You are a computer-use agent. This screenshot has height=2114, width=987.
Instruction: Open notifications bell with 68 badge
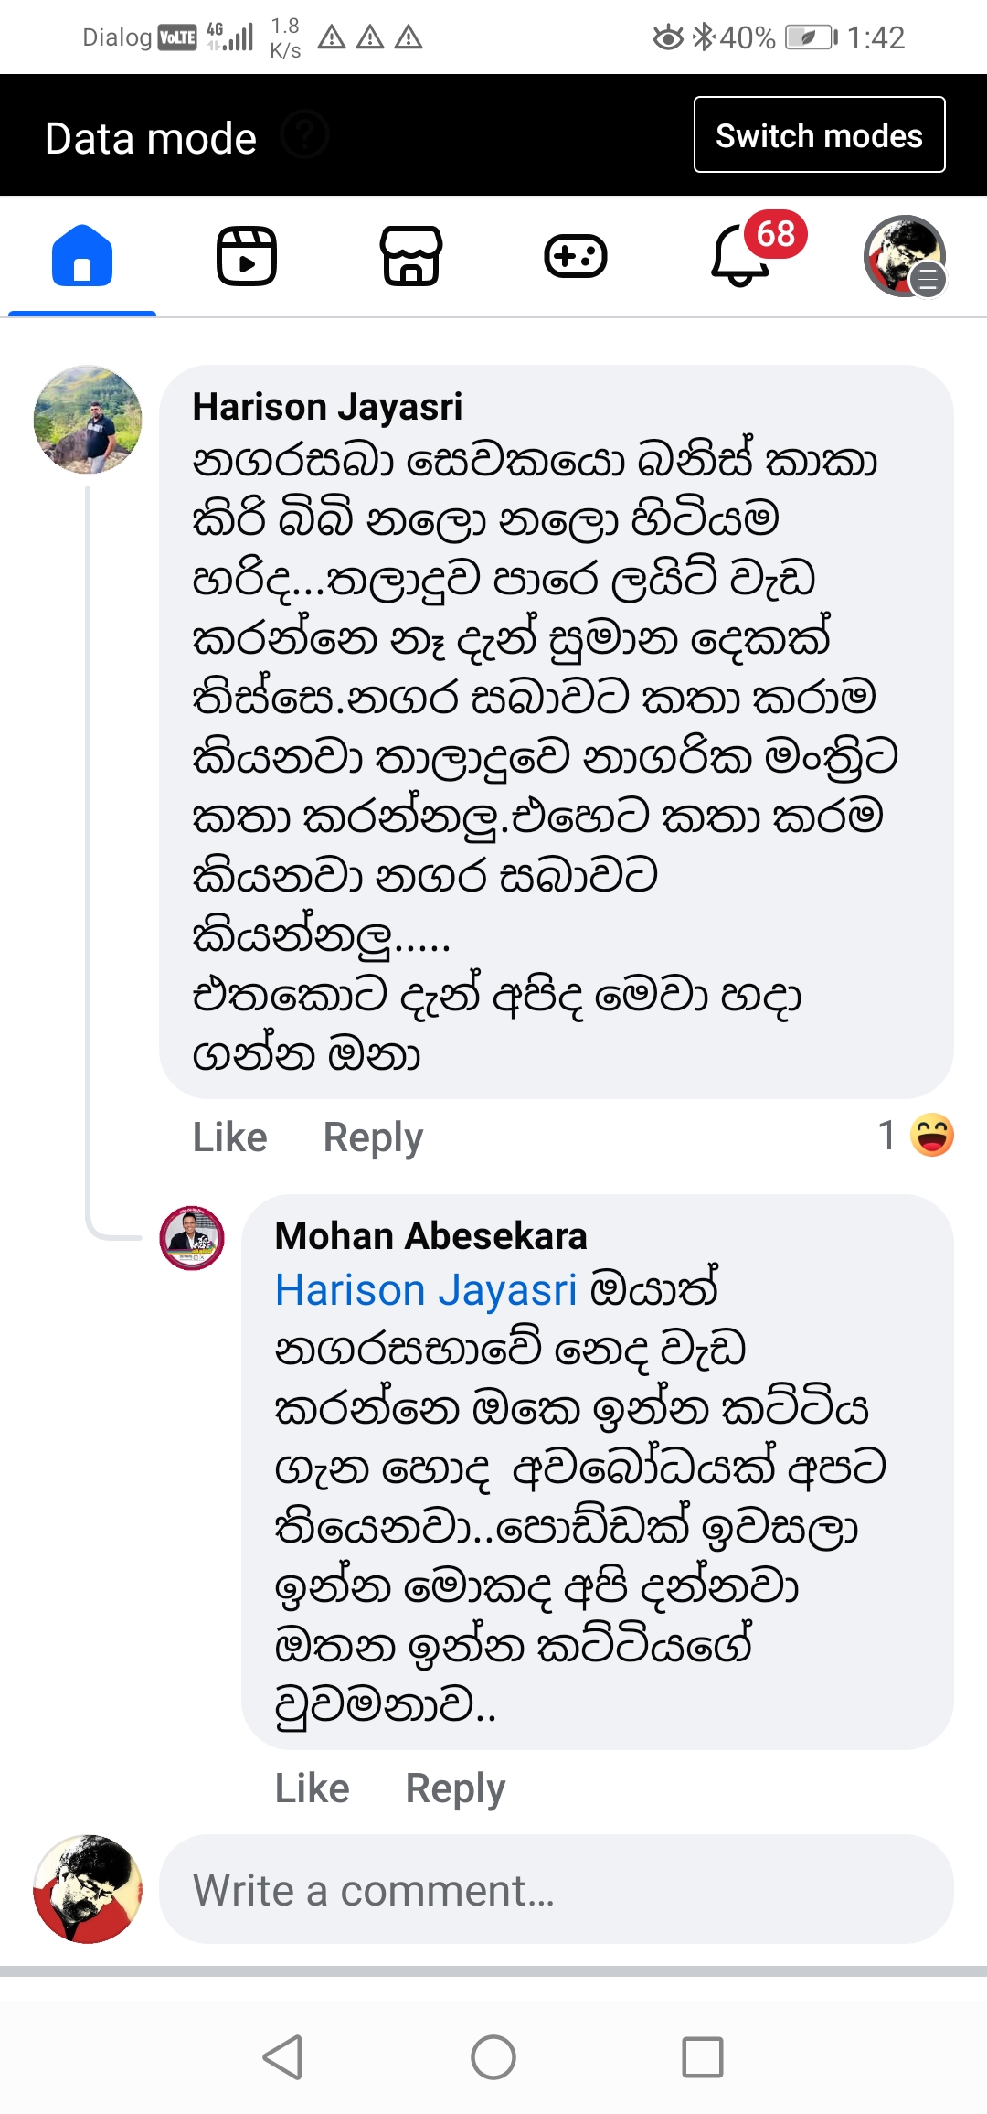click(x=742, y=256)
